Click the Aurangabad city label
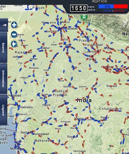129x154 pixels. [41, 134]
